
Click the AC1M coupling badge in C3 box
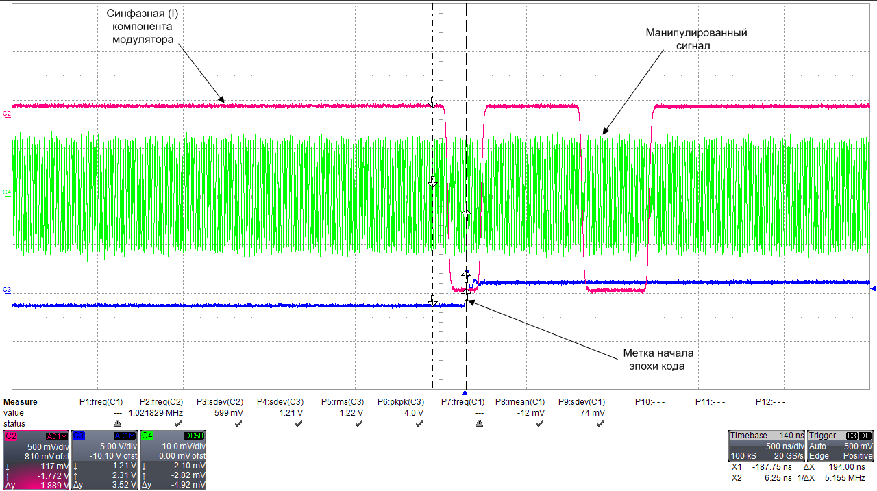click(x=125, y=436)
